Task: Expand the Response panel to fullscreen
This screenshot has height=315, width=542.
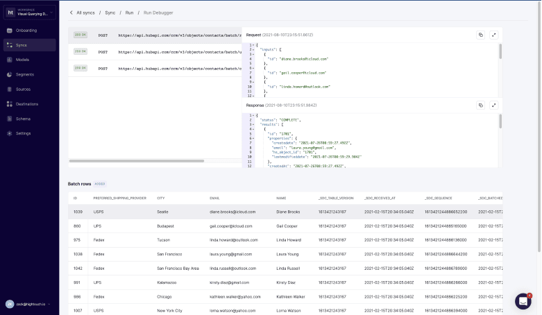Action: pyautogui.click(x=494, y=105)
